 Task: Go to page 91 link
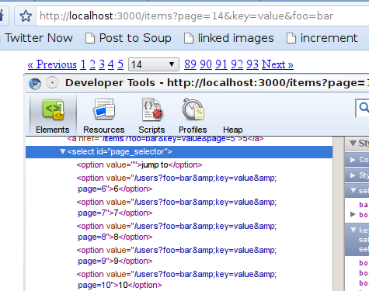pyautogui.click(x=221, y=64)
